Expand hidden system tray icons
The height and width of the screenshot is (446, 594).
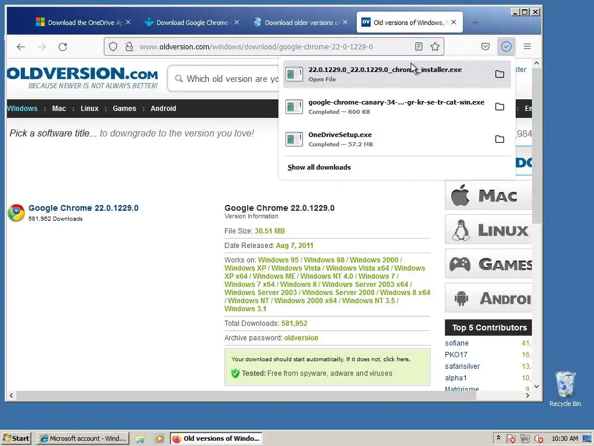(498, 438)
